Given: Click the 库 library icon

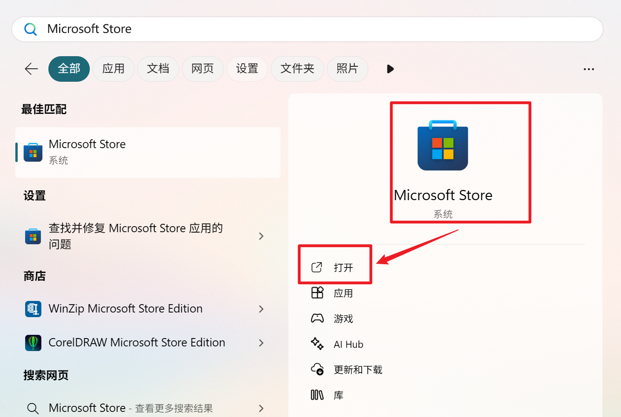Looking at the screenshot, I should coord(317,395).
